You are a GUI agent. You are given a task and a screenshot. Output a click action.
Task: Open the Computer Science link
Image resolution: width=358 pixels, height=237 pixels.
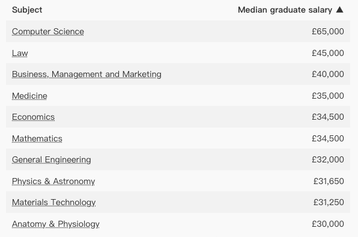48,31
